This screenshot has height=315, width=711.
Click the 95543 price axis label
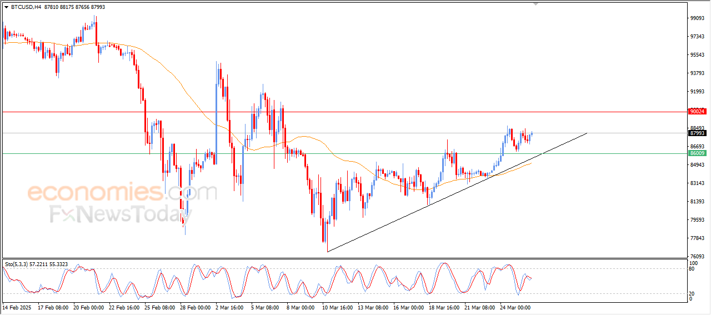[697, 55]
